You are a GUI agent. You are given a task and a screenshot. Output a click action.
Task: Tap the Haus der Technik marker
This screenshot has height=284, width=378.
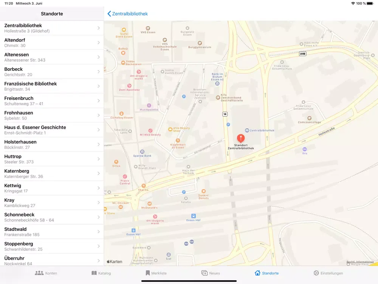[189, 167]
